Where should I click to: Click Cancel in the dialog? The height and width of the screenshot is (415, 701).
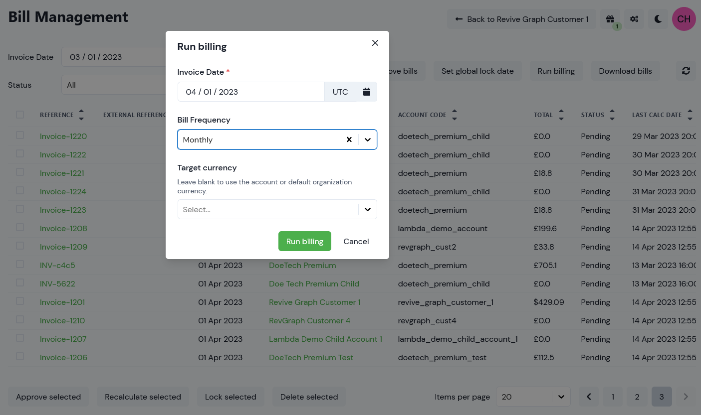[356, 241]
